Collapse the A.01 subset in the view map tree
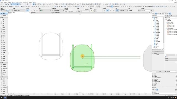 166,22
